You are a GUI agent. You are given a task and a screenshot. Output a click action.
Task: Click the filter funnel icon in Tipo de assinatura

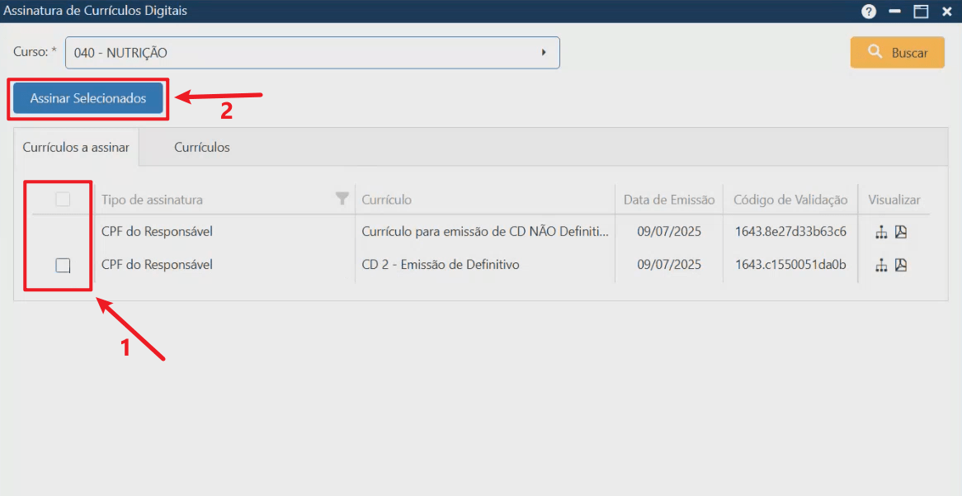coord(342,198)
